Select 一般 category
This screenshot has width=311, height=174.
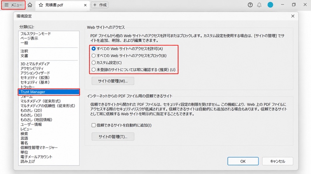click(x=24, y=43)
